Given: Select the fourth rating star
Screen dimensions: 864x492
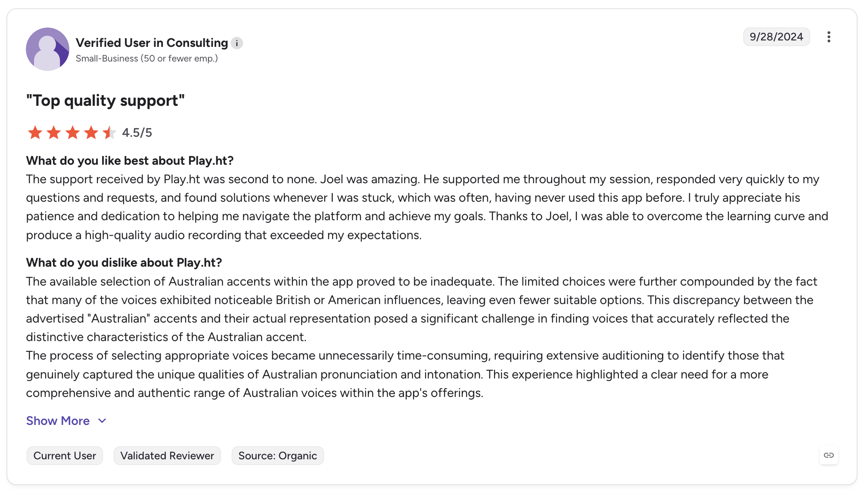Looking at the screenshot, I should (x=91, y=132).
